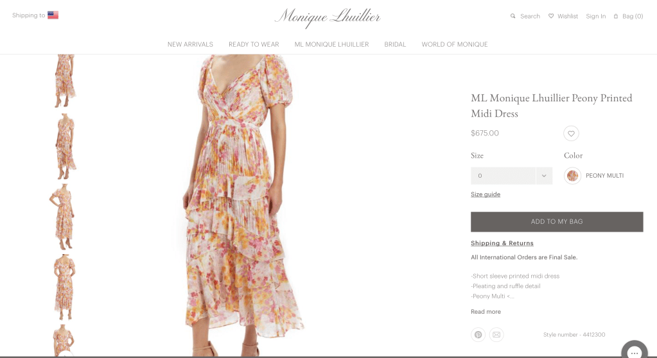Image resolution: width=657 pixels, height=358 pixels.
Task: Click the Monique Lhuillier logo
Action: (328, 17)
